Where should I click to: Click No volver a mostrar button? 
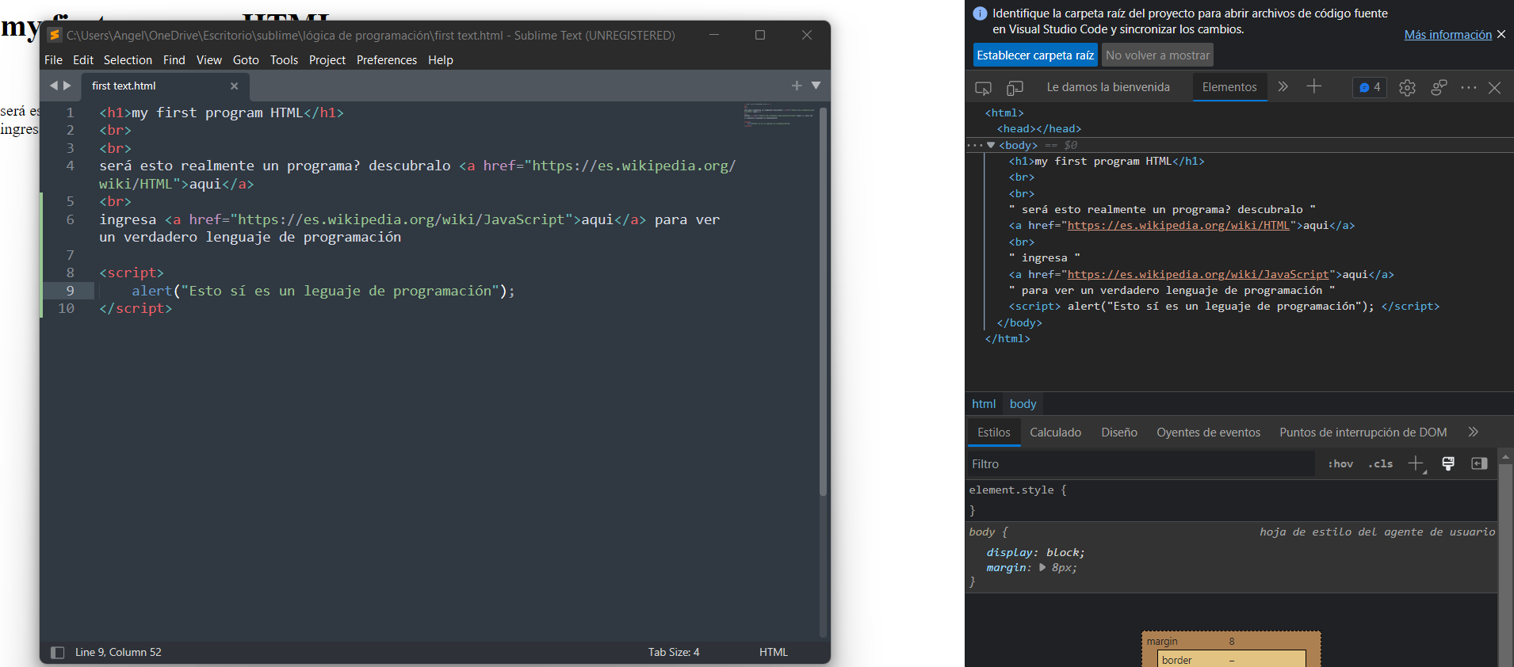coord(1157,55)
